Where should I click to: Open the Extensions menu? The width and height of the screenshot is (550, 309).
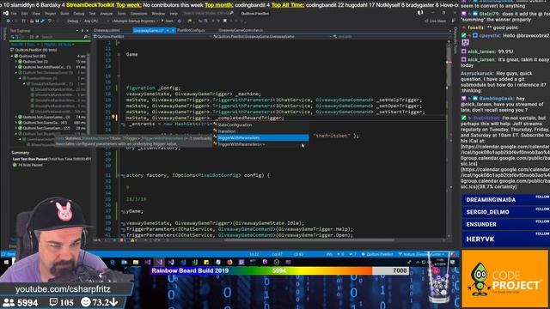pyautogui.click(x=138, y=14)
